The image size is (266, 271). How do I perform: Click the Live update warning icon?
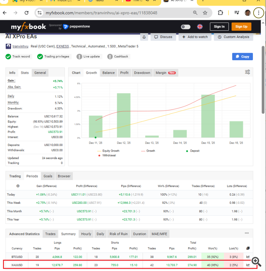79,57
